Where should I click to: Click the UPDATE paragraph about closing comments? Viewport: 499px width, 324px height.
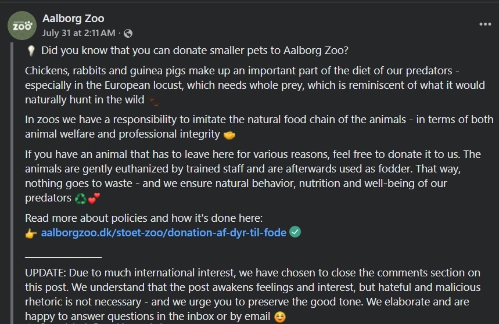tap(253, 294)
